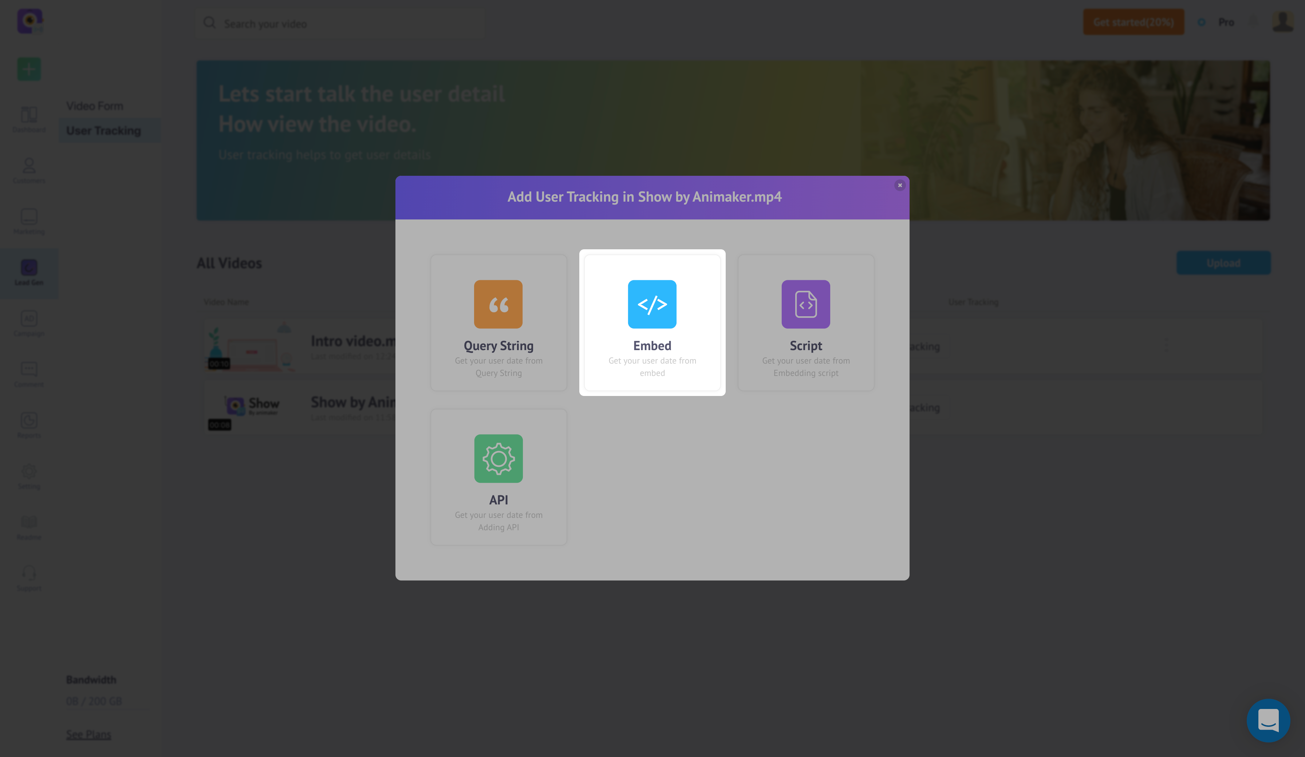Image resolution: width=1305 pixels, height=757 pixels.
Task: Open the Campaign sidebar section
Action: tap(29, 323)
